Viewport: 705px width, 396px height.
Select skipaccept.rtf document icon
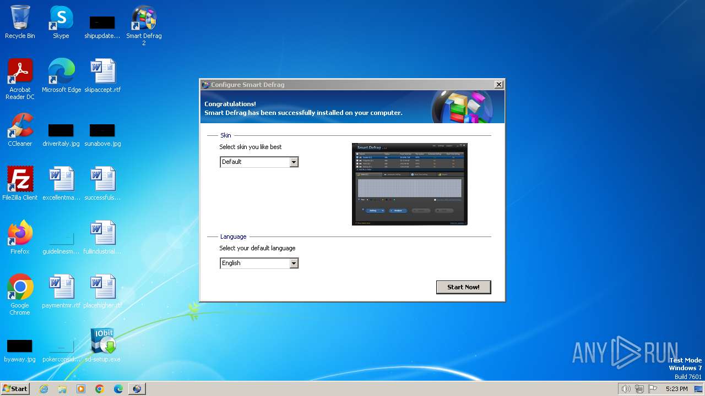coord(102,76)
